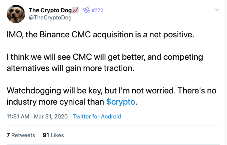View the 91 Likes list

point(53,135)
